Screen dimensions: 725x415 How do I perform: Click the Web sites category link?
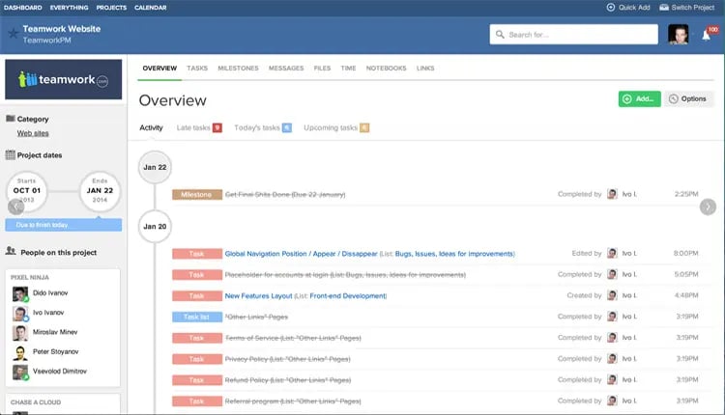coord(34,133)
